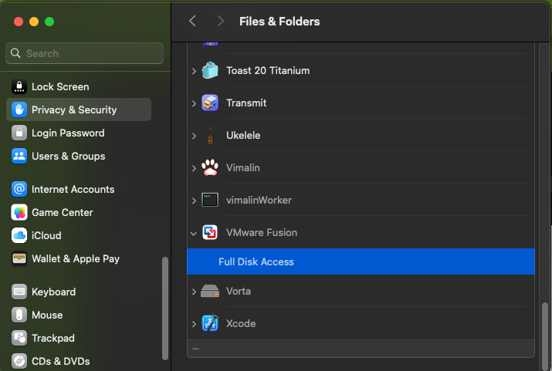Click the Vorta drive icon
The height and width of the screenshot is (371, 552).
click(x=210, y=292)
